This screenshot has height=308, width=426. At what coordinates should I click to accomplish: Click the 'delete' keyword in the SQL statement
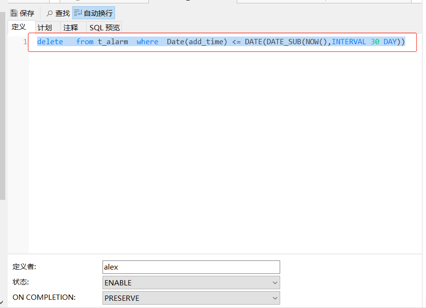tap(50, 42)
